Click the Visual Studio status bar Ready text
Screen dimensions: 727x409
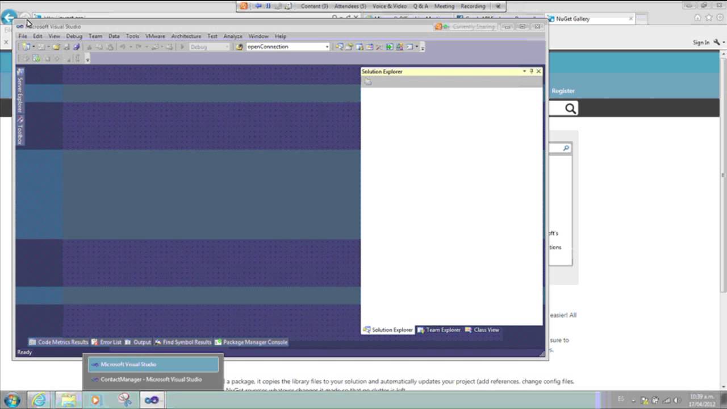(24, 352)
